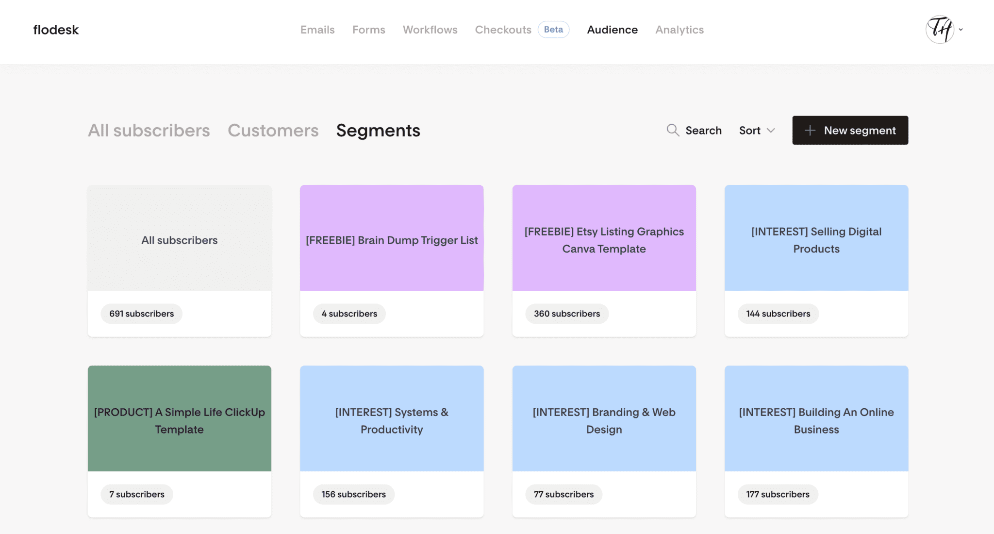This screenshot has height=534, width=994.
Task: Switch to the Customers tab
Action: pyautogui.click(x=273, y=130)
